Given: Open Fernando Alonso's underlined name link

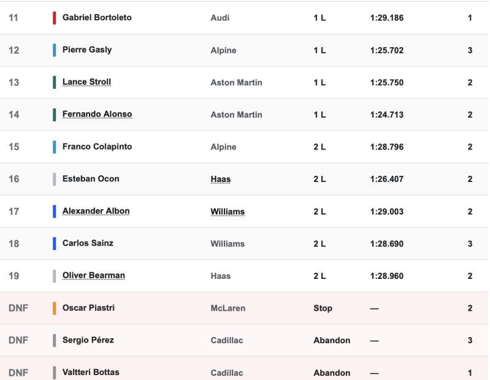Looking at the screenshot, I should coord(97,114).
